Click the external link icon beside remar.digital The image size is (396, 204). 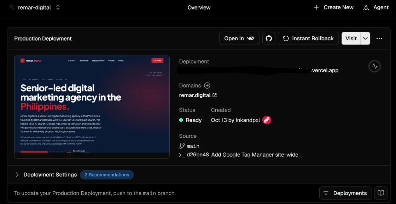[215, 95]
